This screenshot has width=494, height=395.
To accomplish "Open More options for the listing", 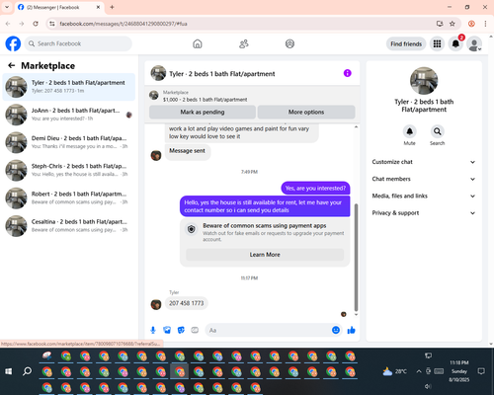I will [x=306, y=112].
